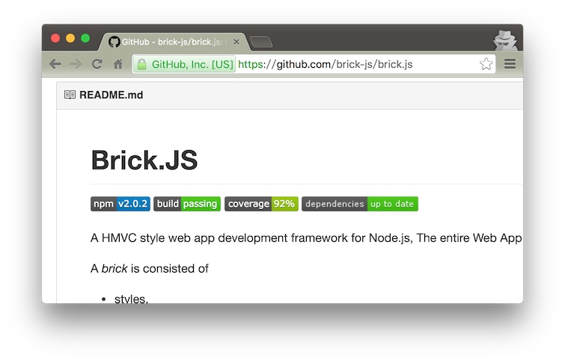This screenshot has height=363, width=565.
Task: Open the npm v2.0.2 badge
Action: (120, 204)
